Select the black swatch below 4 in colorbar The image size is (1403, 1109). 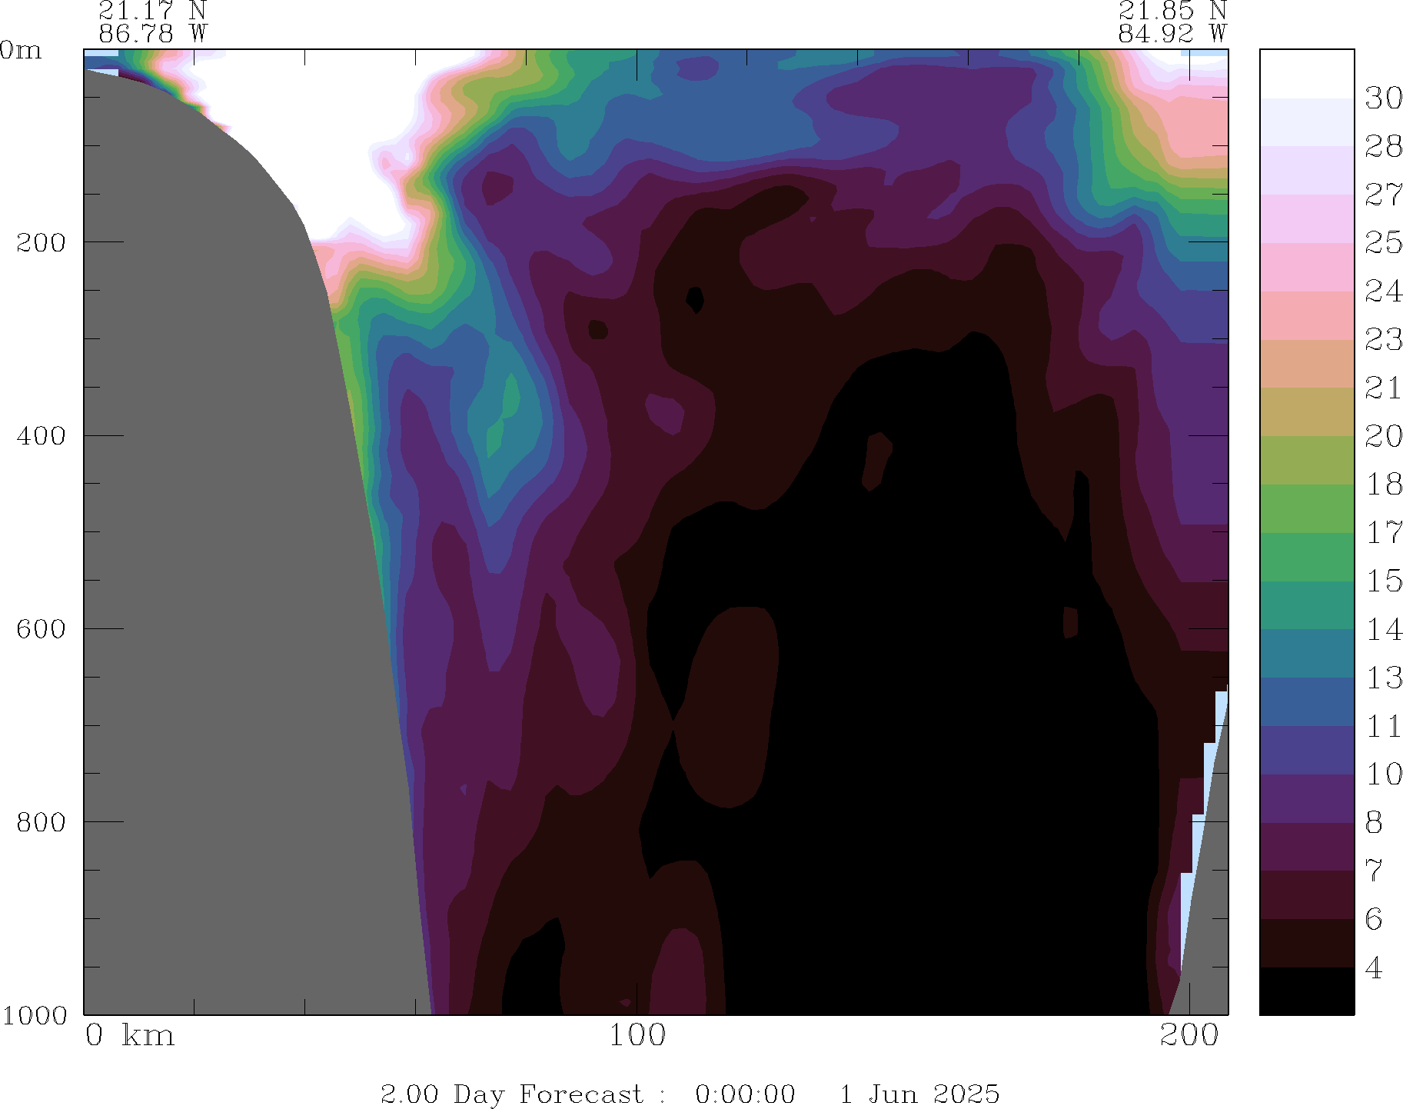pos(1306,991)
